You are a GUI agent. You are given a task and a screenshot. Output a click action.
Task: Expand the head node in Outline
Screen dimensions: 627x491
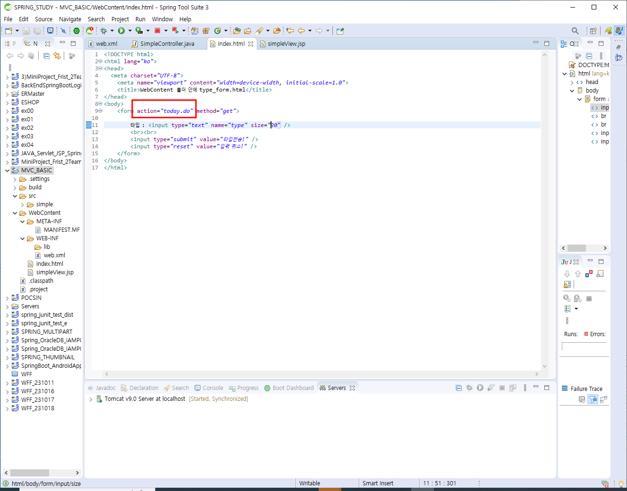click(572, 82)
